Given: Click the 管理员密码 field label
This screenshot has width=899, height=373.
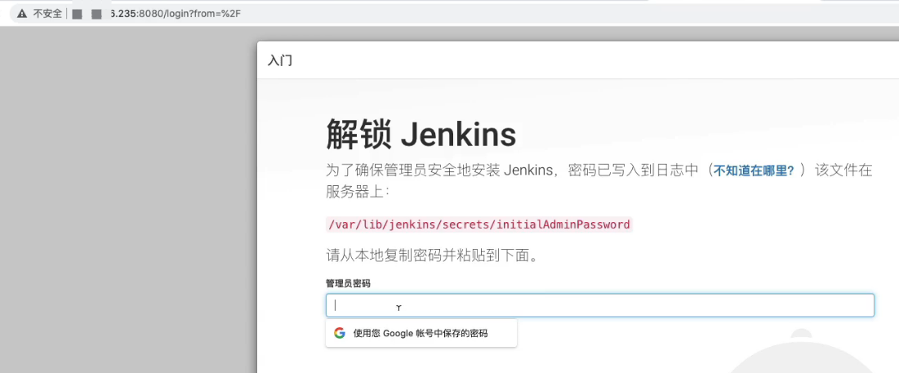Looking at the screenshot, I should coord(348,283).
